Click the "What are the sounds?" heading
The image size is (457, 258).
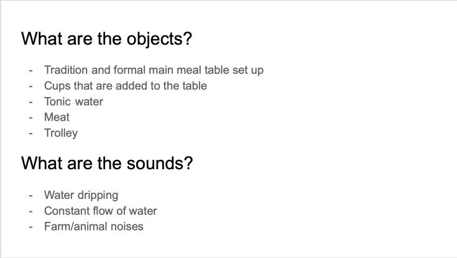point(106,164)
